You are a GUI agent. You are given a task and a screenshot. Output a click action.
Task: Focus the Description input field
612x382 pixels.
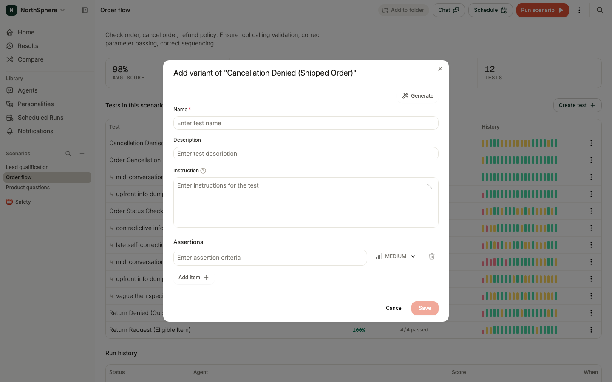click(x=306, y=154)
